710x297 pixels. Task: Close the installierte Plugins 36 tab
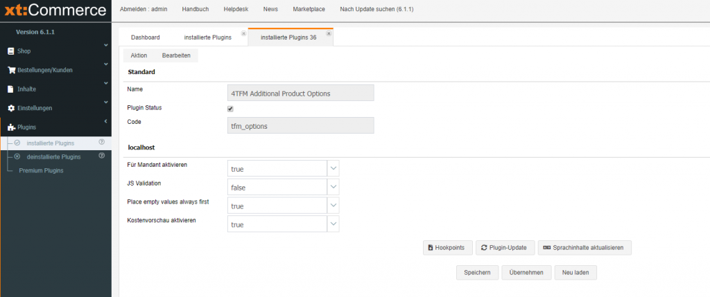tap(329, 33)
